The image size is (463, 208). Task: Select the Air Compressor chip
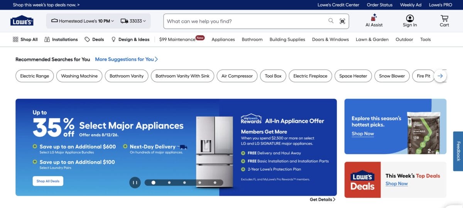(237, 76)
